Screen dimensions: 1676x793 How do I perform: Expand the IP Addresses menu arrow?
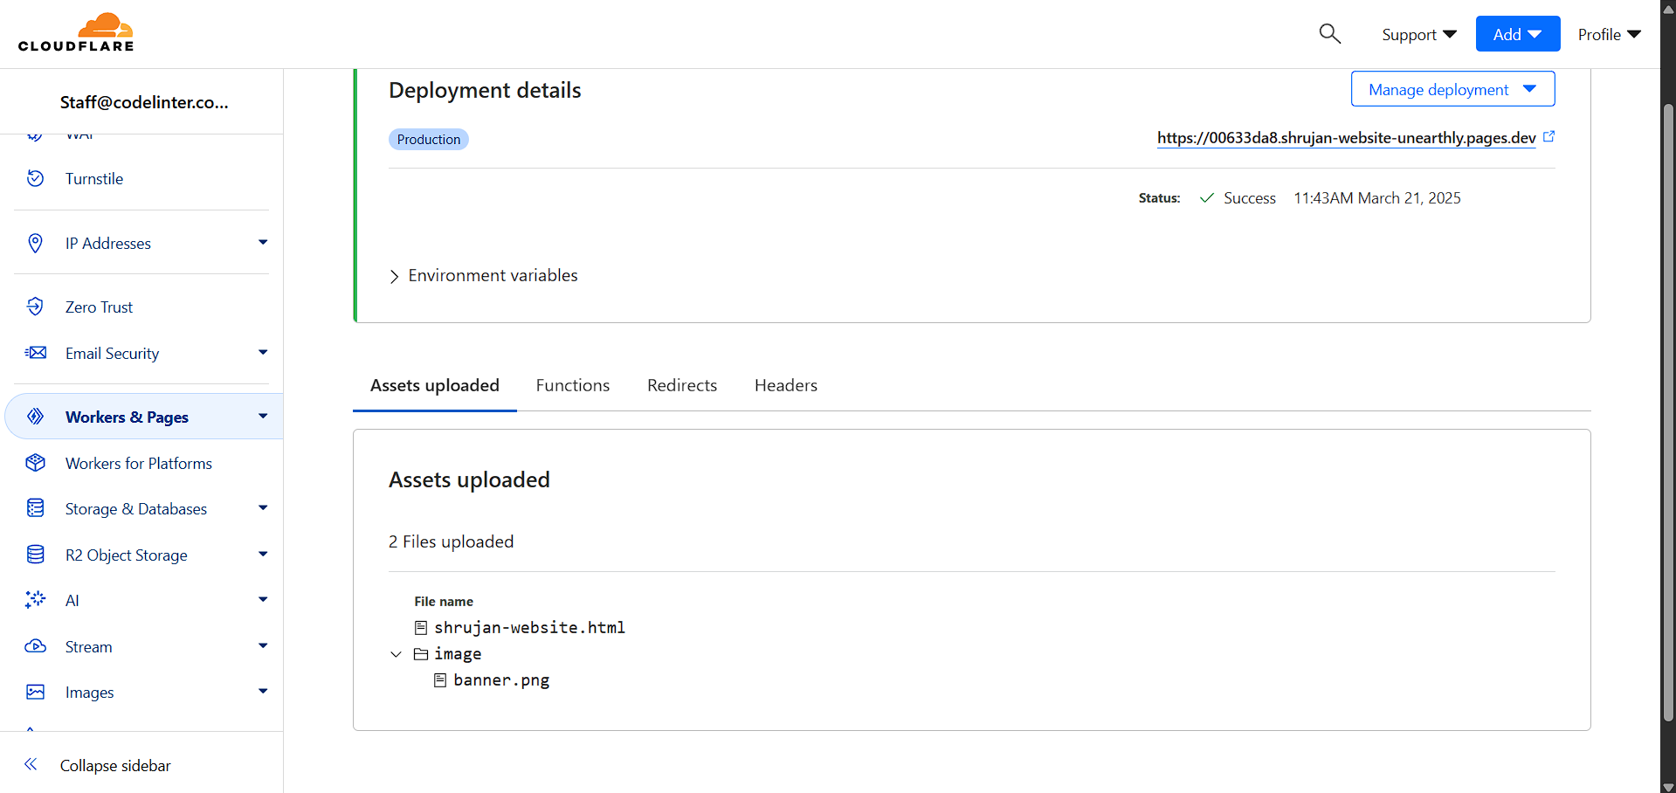pyautogui.click(x=263, y=242)
